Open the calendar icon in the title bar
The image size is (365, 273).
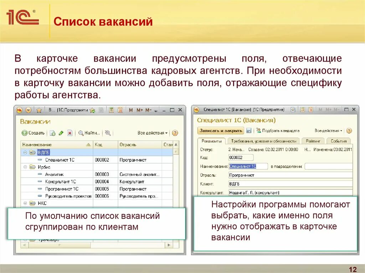(120, 110)
